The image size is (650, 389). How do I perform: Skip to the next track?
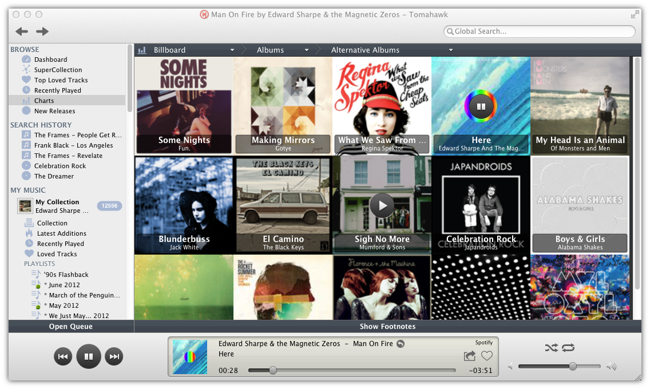point(114,356)
